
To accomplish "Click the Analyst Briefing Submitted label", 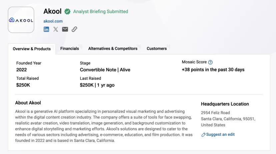I will [101, 12].
